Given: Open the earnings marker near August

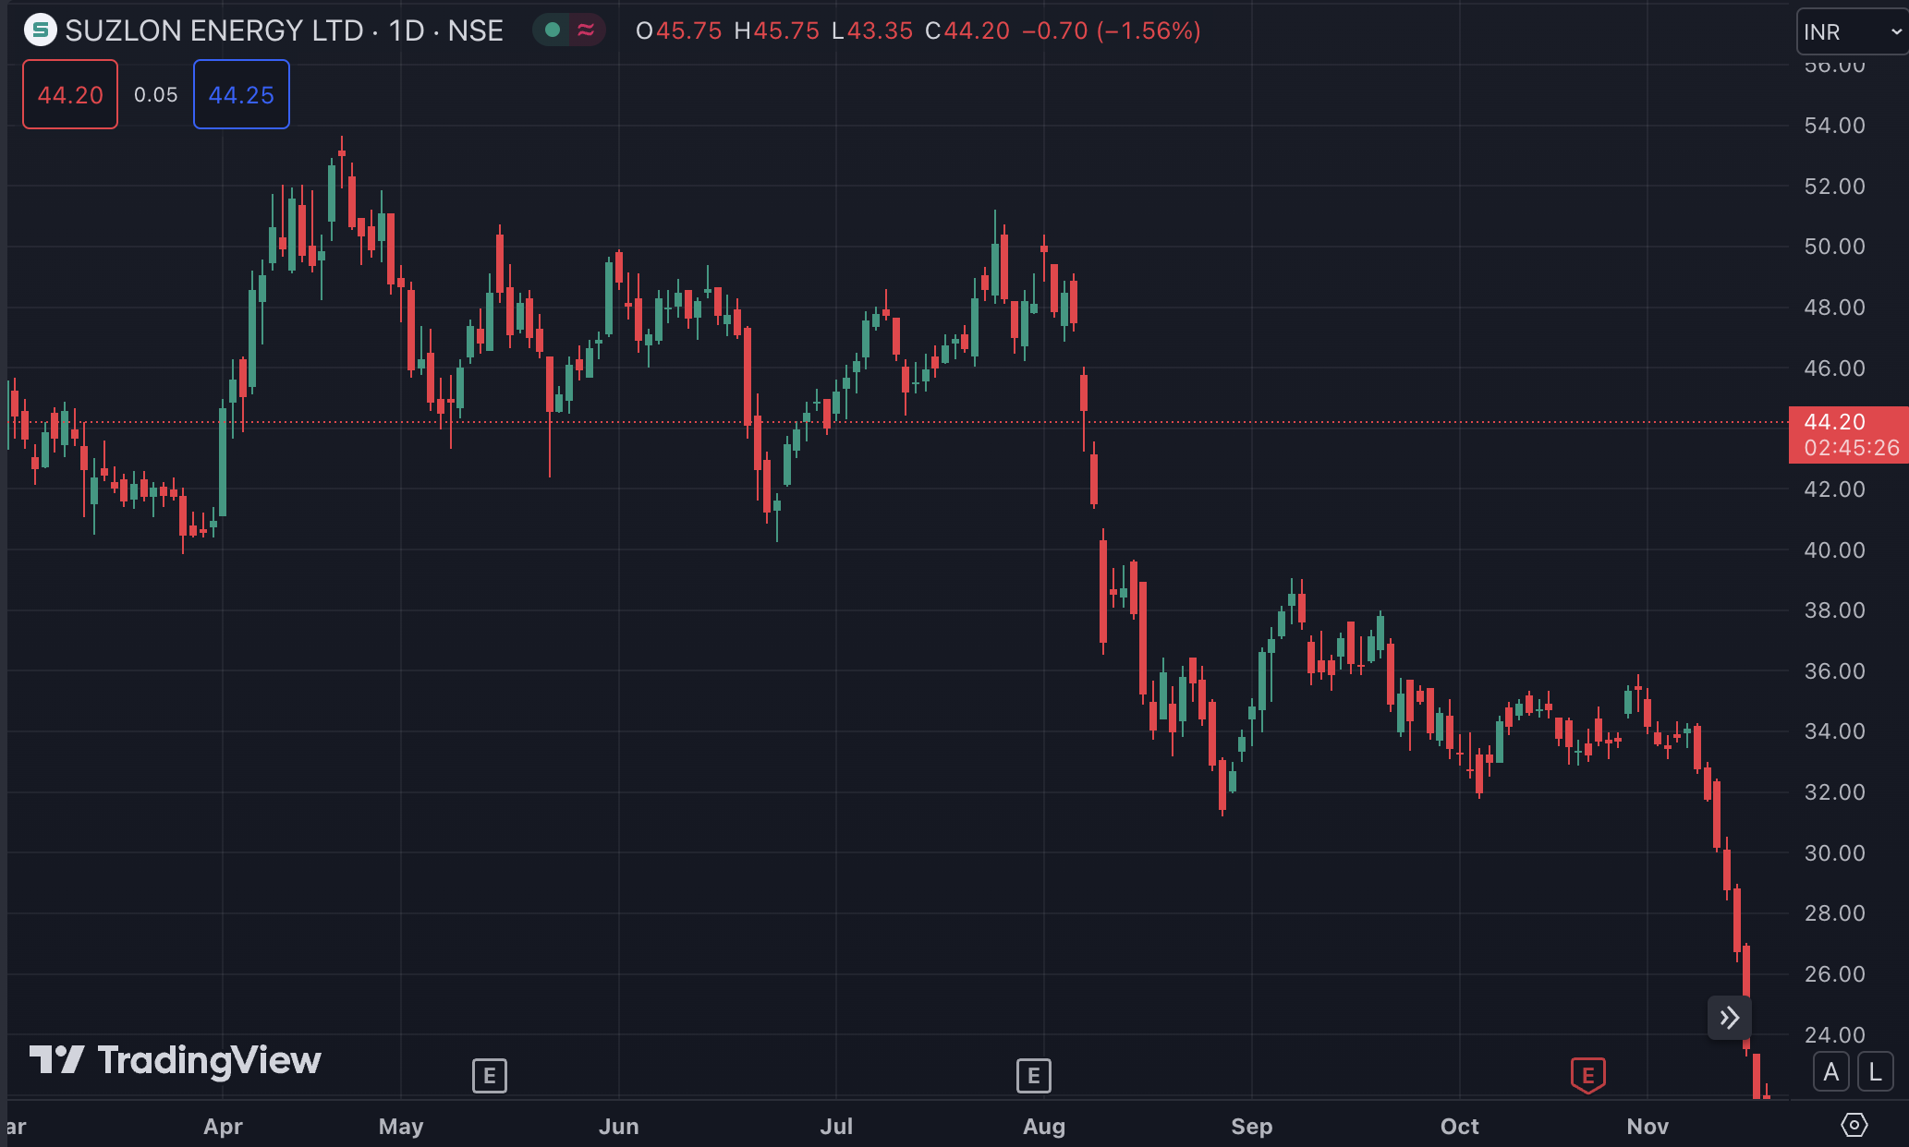Looking at the screenshot, I should [x=1033, y=1076].
